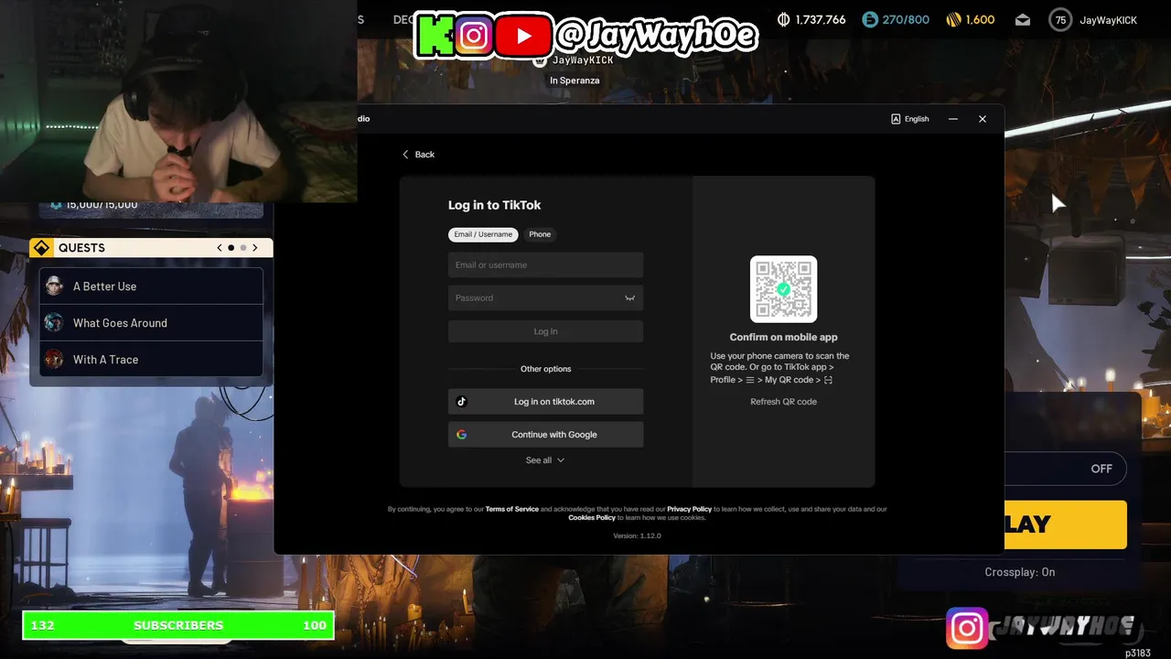Image resolution: width=1171 pixels, height=659 pixels.
Task: Click the 1.600 gold currency counter
Action: pyautogui.click(x=970, y=20)
